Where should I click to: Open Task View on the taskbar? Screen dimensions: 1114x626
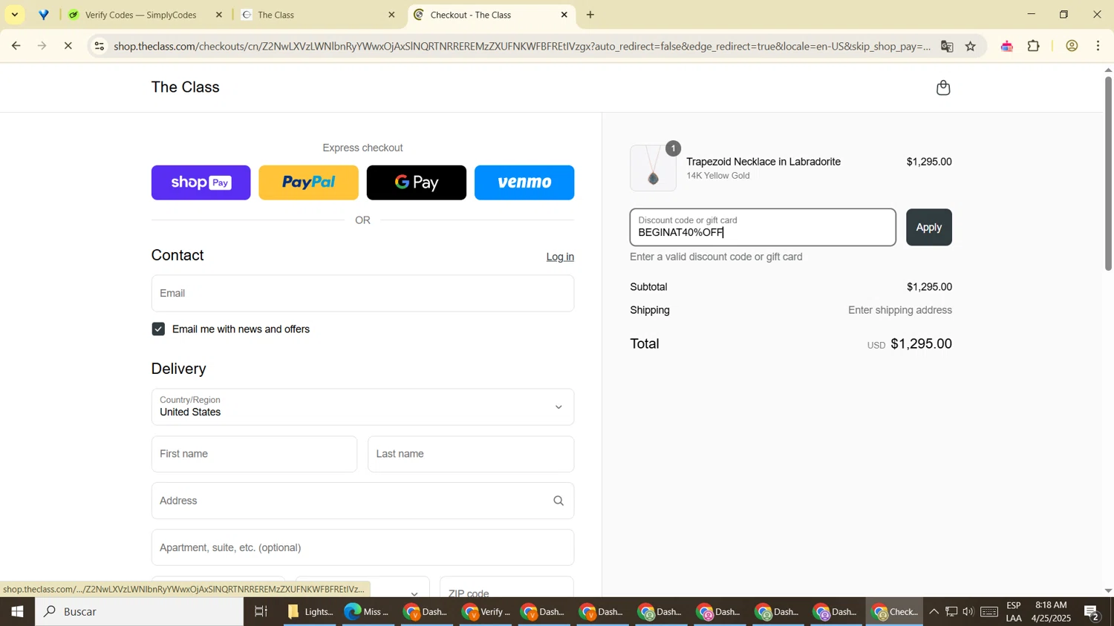coord(261,612)
